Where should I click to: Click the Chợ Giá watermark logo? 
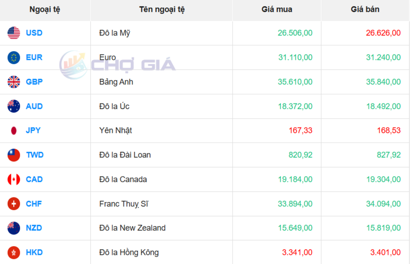(118, 65)
